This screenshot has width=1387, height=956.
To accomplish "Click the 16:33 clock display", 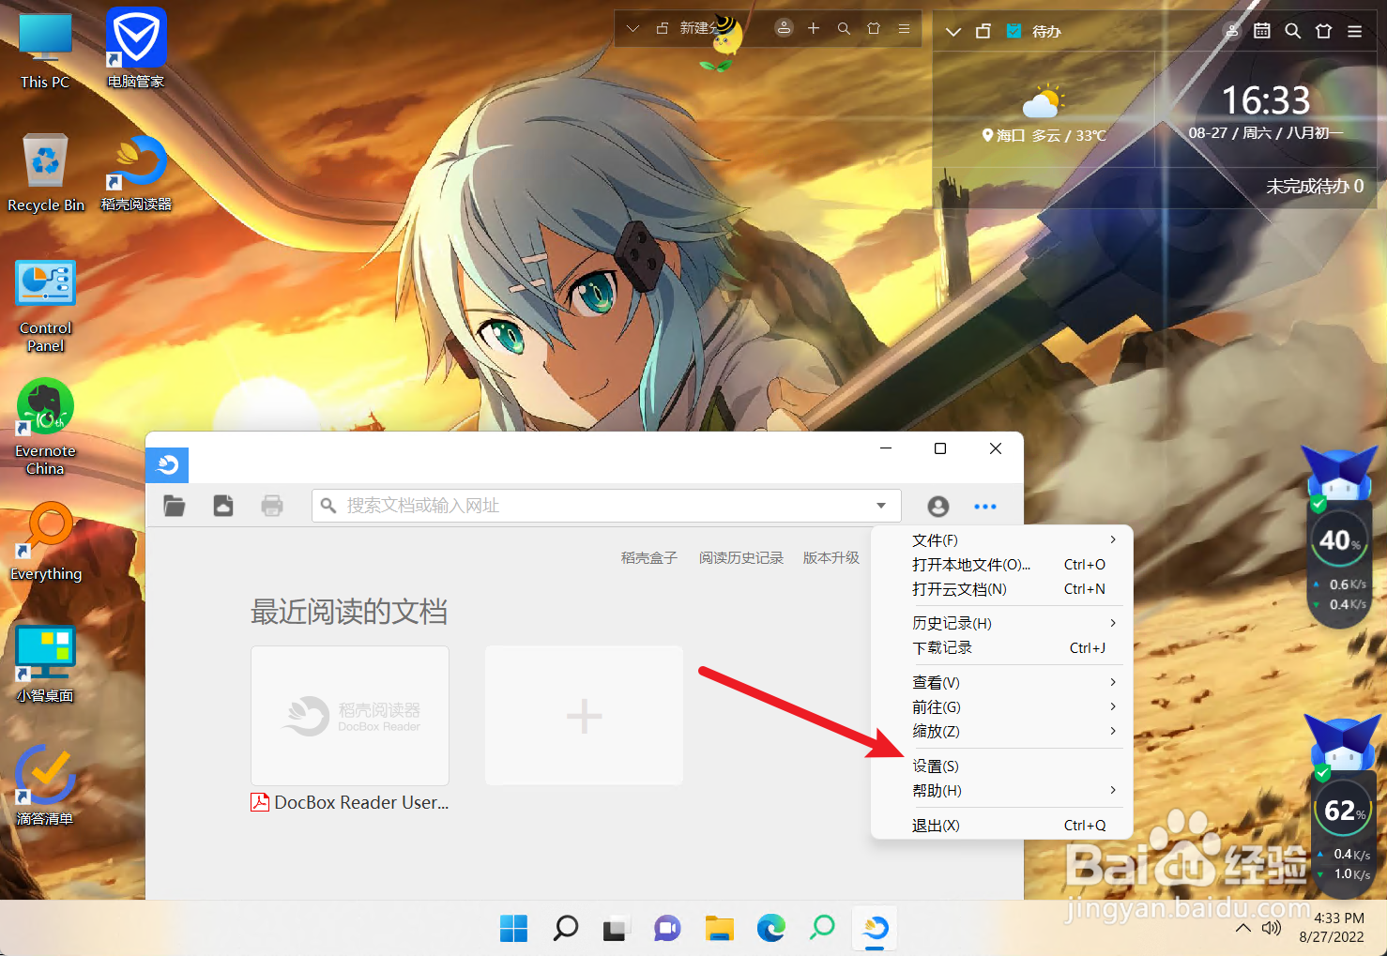I will tap(1265, 100).
